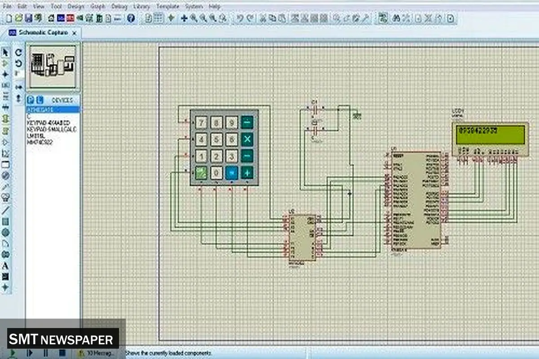Select KEYPAD-SMALLCALC in the devices list

[53, 129]
